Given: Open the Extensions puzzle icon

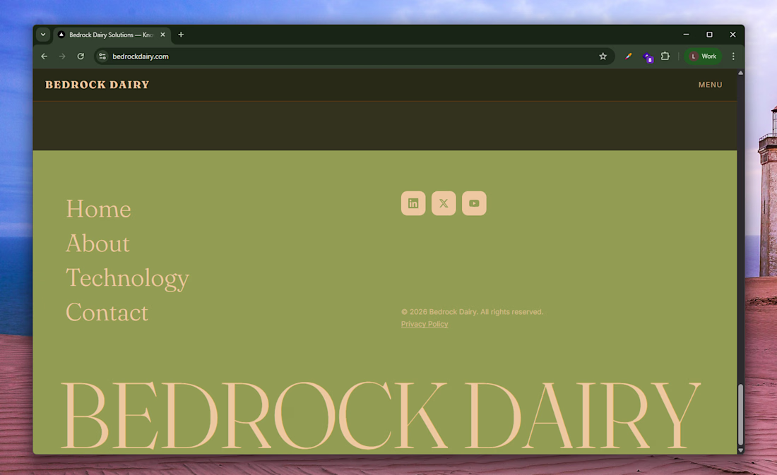Looking at the screenshot, I should pos(665,56).
